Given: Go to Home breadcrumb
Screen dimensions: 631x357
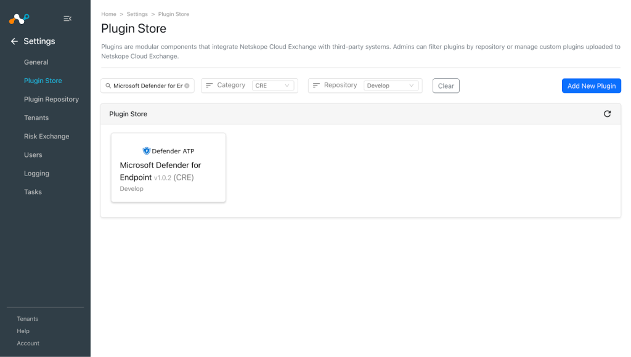Looking at the screenshot, I should click(x=108, y=14).
